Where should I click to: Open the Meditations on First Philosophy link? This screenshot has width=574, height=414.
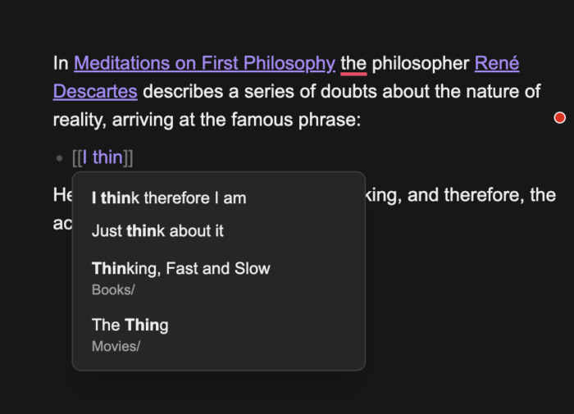[204, 63]
